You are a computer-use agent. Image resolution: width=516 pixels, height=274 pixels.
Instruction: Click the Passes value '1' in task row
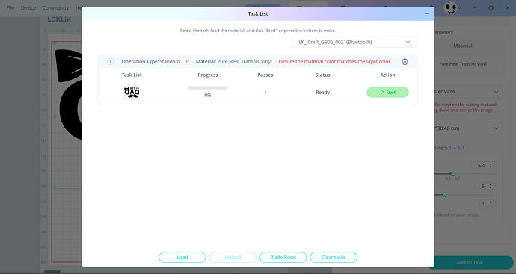point(265,93)
